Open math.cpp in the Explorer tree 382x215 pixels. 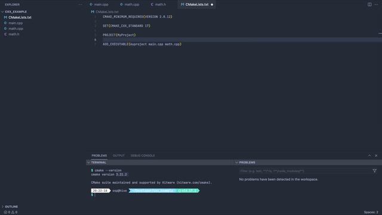[16, 29]
